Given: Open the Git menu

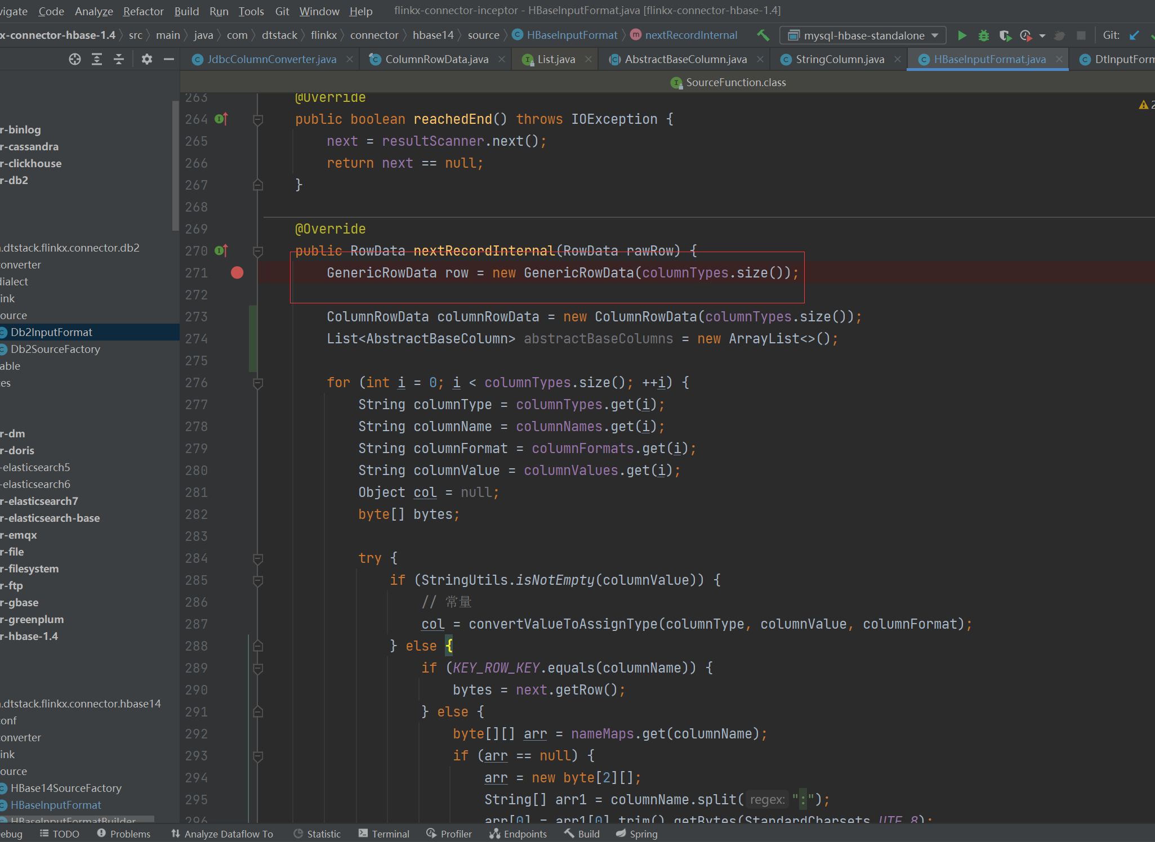Looking at the screenshot, I should click(282, 11).
